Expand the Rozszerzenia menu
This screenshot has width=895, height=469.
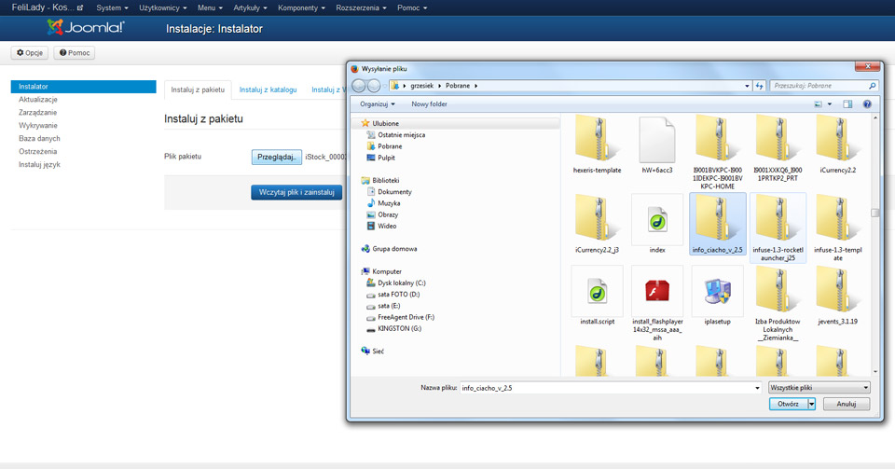point(361,8)
